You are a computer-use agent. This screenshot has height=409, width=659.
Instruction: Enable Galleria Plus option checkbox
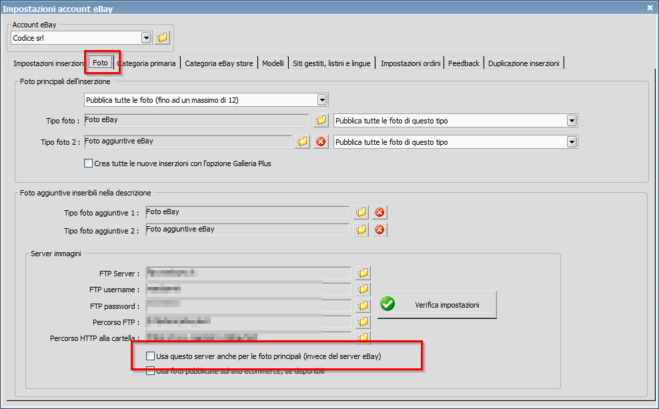[88, 163]
